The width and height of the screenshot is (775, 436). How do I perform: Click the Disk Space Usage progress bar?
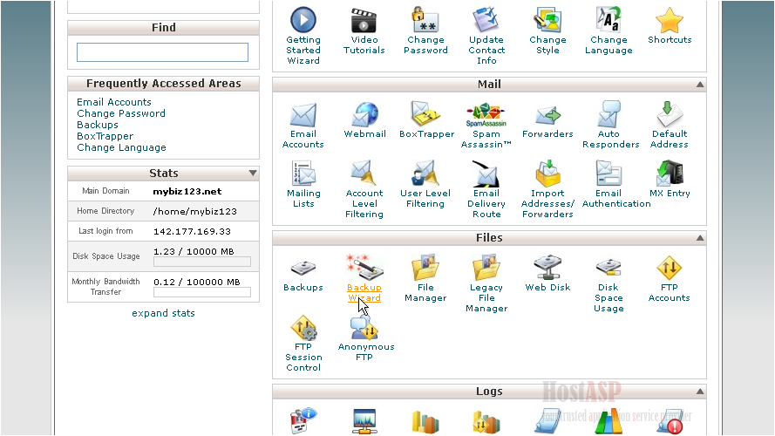pyautogui.click(x=201, y=262)
